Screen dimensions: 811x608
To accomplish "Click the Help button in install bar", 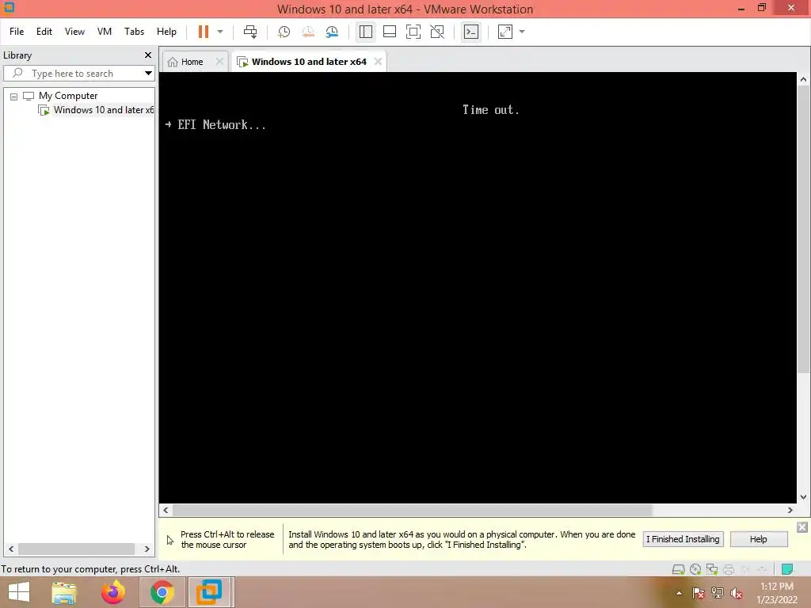I will tap(758, 539).
